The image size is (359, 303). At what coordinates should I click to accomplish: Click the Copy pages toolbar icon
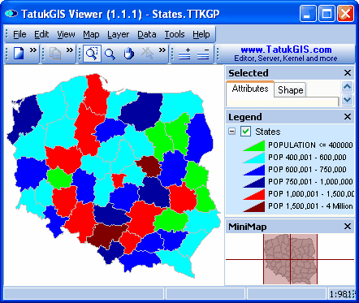tap(55, 54)
